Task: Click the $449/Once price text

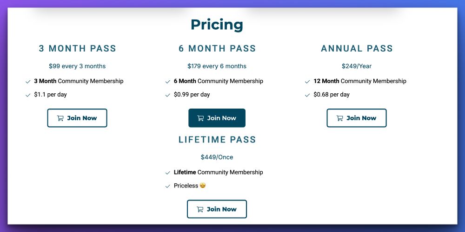Action: [217, 157]
